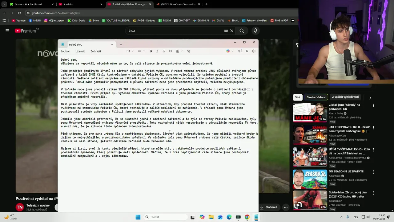Screen dimensions: 394x222
Task: Open a new browser tab
Action: click(206, 4)
